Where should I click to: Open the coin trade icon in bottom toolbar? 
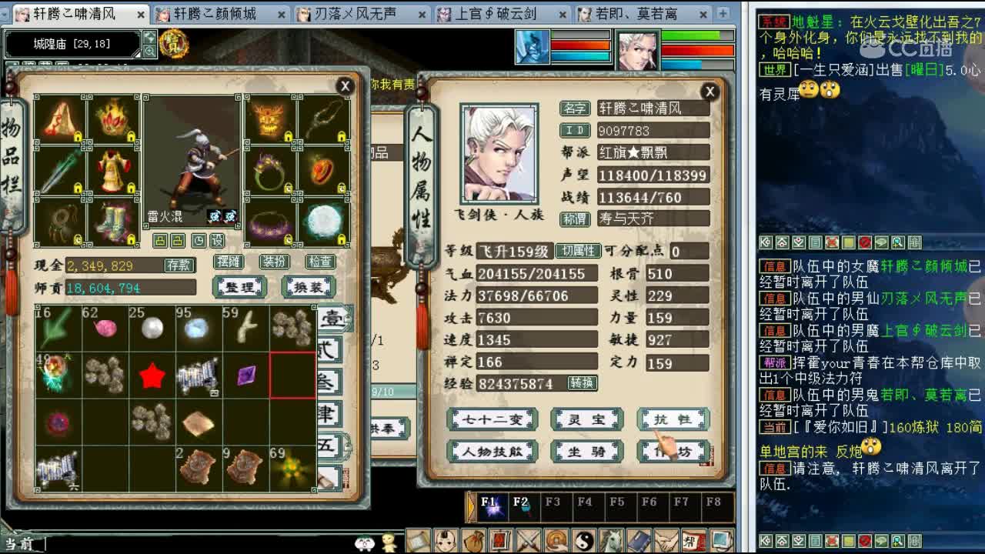[x=557, y=540]
